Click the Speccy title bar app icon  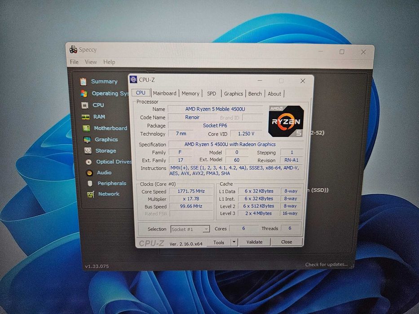pyautogui.click(x=73, y=49)
